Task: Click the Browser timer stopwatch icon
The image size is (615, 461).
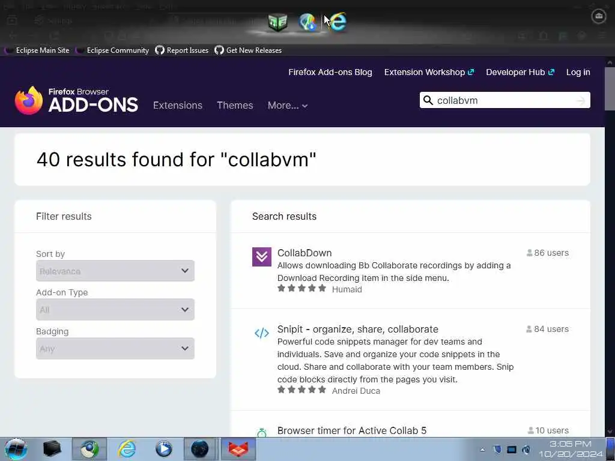Action: point(262,432)
